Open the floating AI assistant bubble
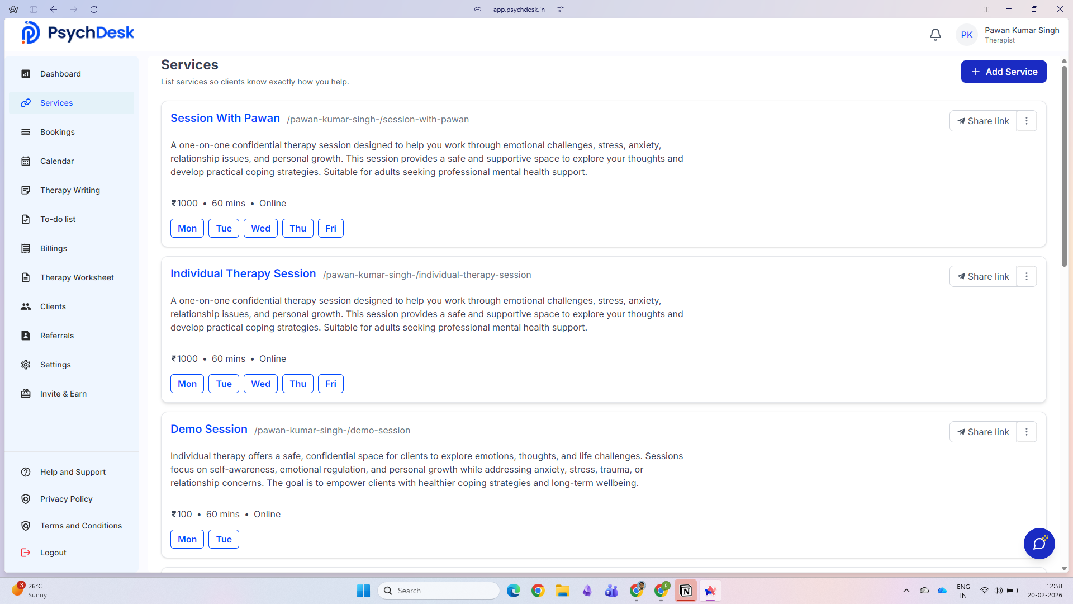Screen dimensions: 1073x604 pyautogui.click(x=1039, y=543)
